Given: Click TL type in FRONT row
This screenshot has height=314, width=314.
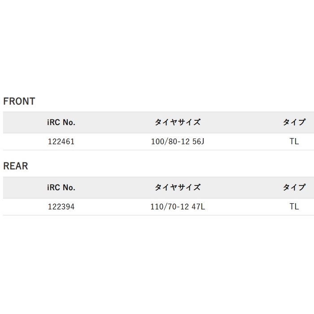Looking at the screenshot, I should pos(294,142).
